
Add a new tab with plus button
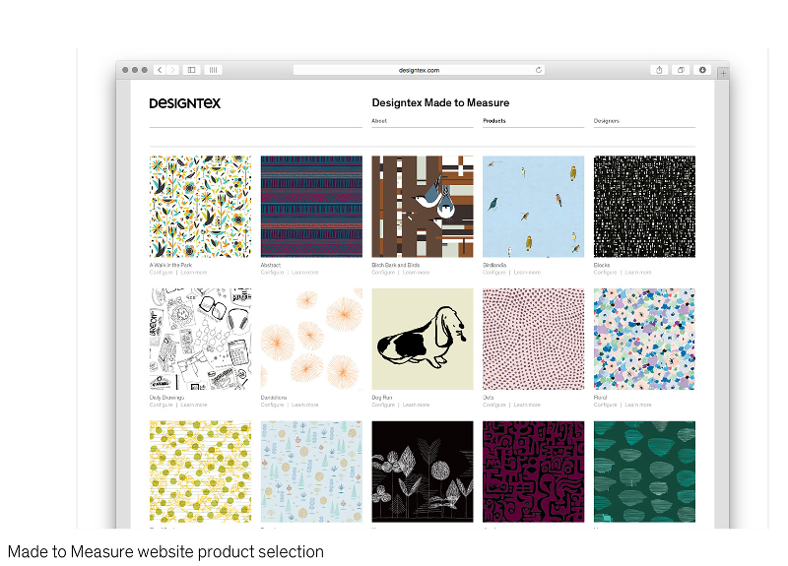click(x=723, y=73)
